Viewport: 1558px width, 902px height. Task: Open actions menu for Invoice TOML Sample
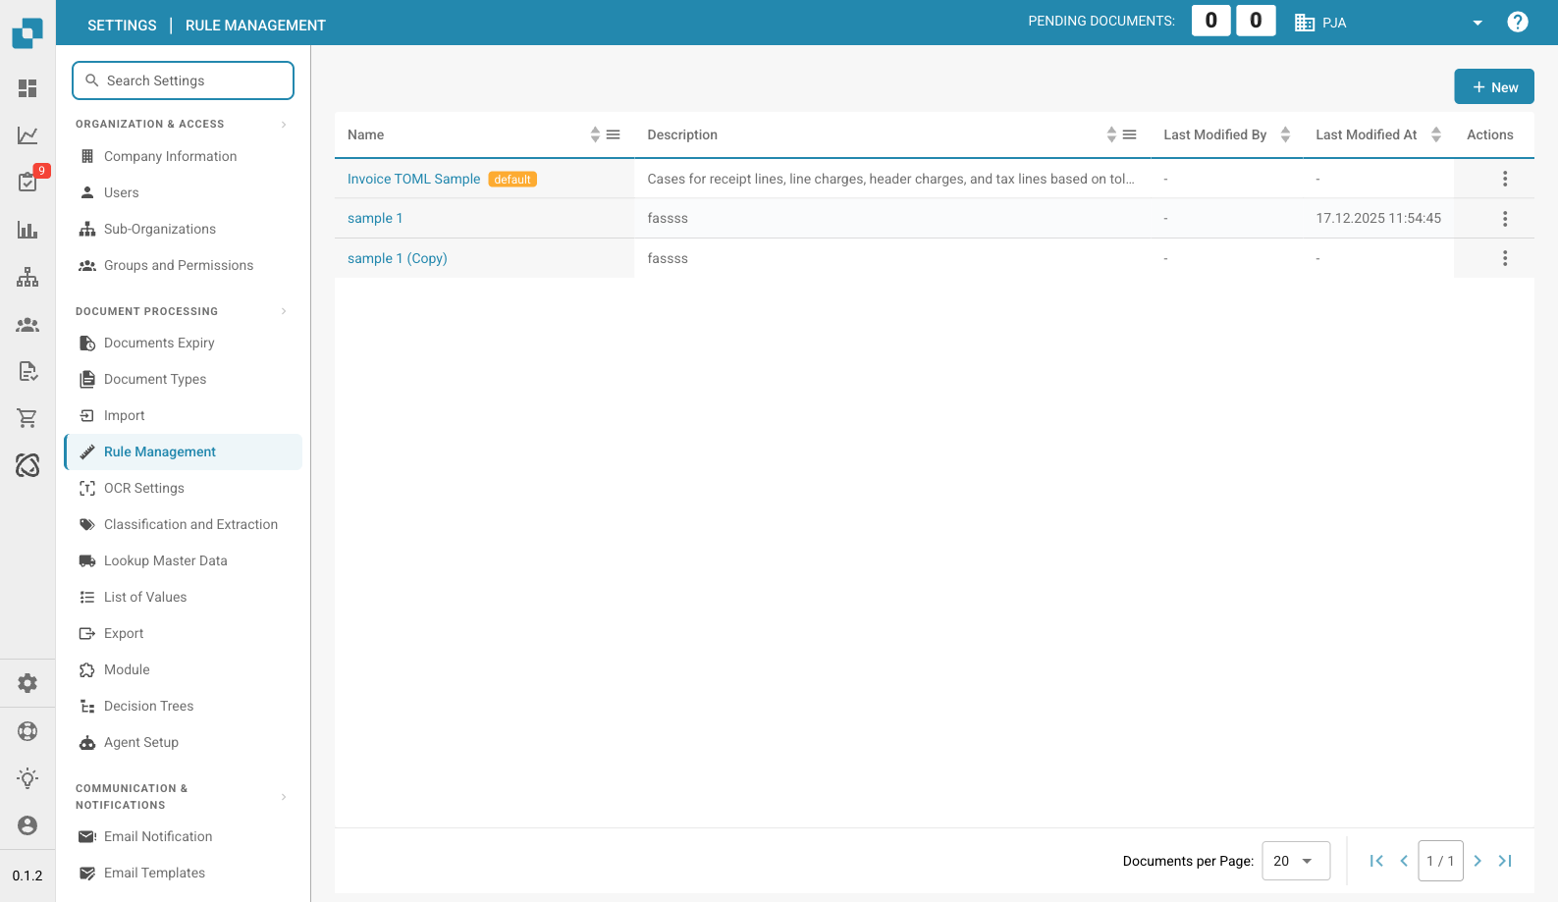click(1505, 179)
